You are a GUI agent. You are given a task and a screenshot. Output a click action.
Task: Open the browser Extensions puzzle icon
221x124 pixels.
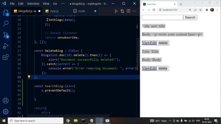[207, 10]
